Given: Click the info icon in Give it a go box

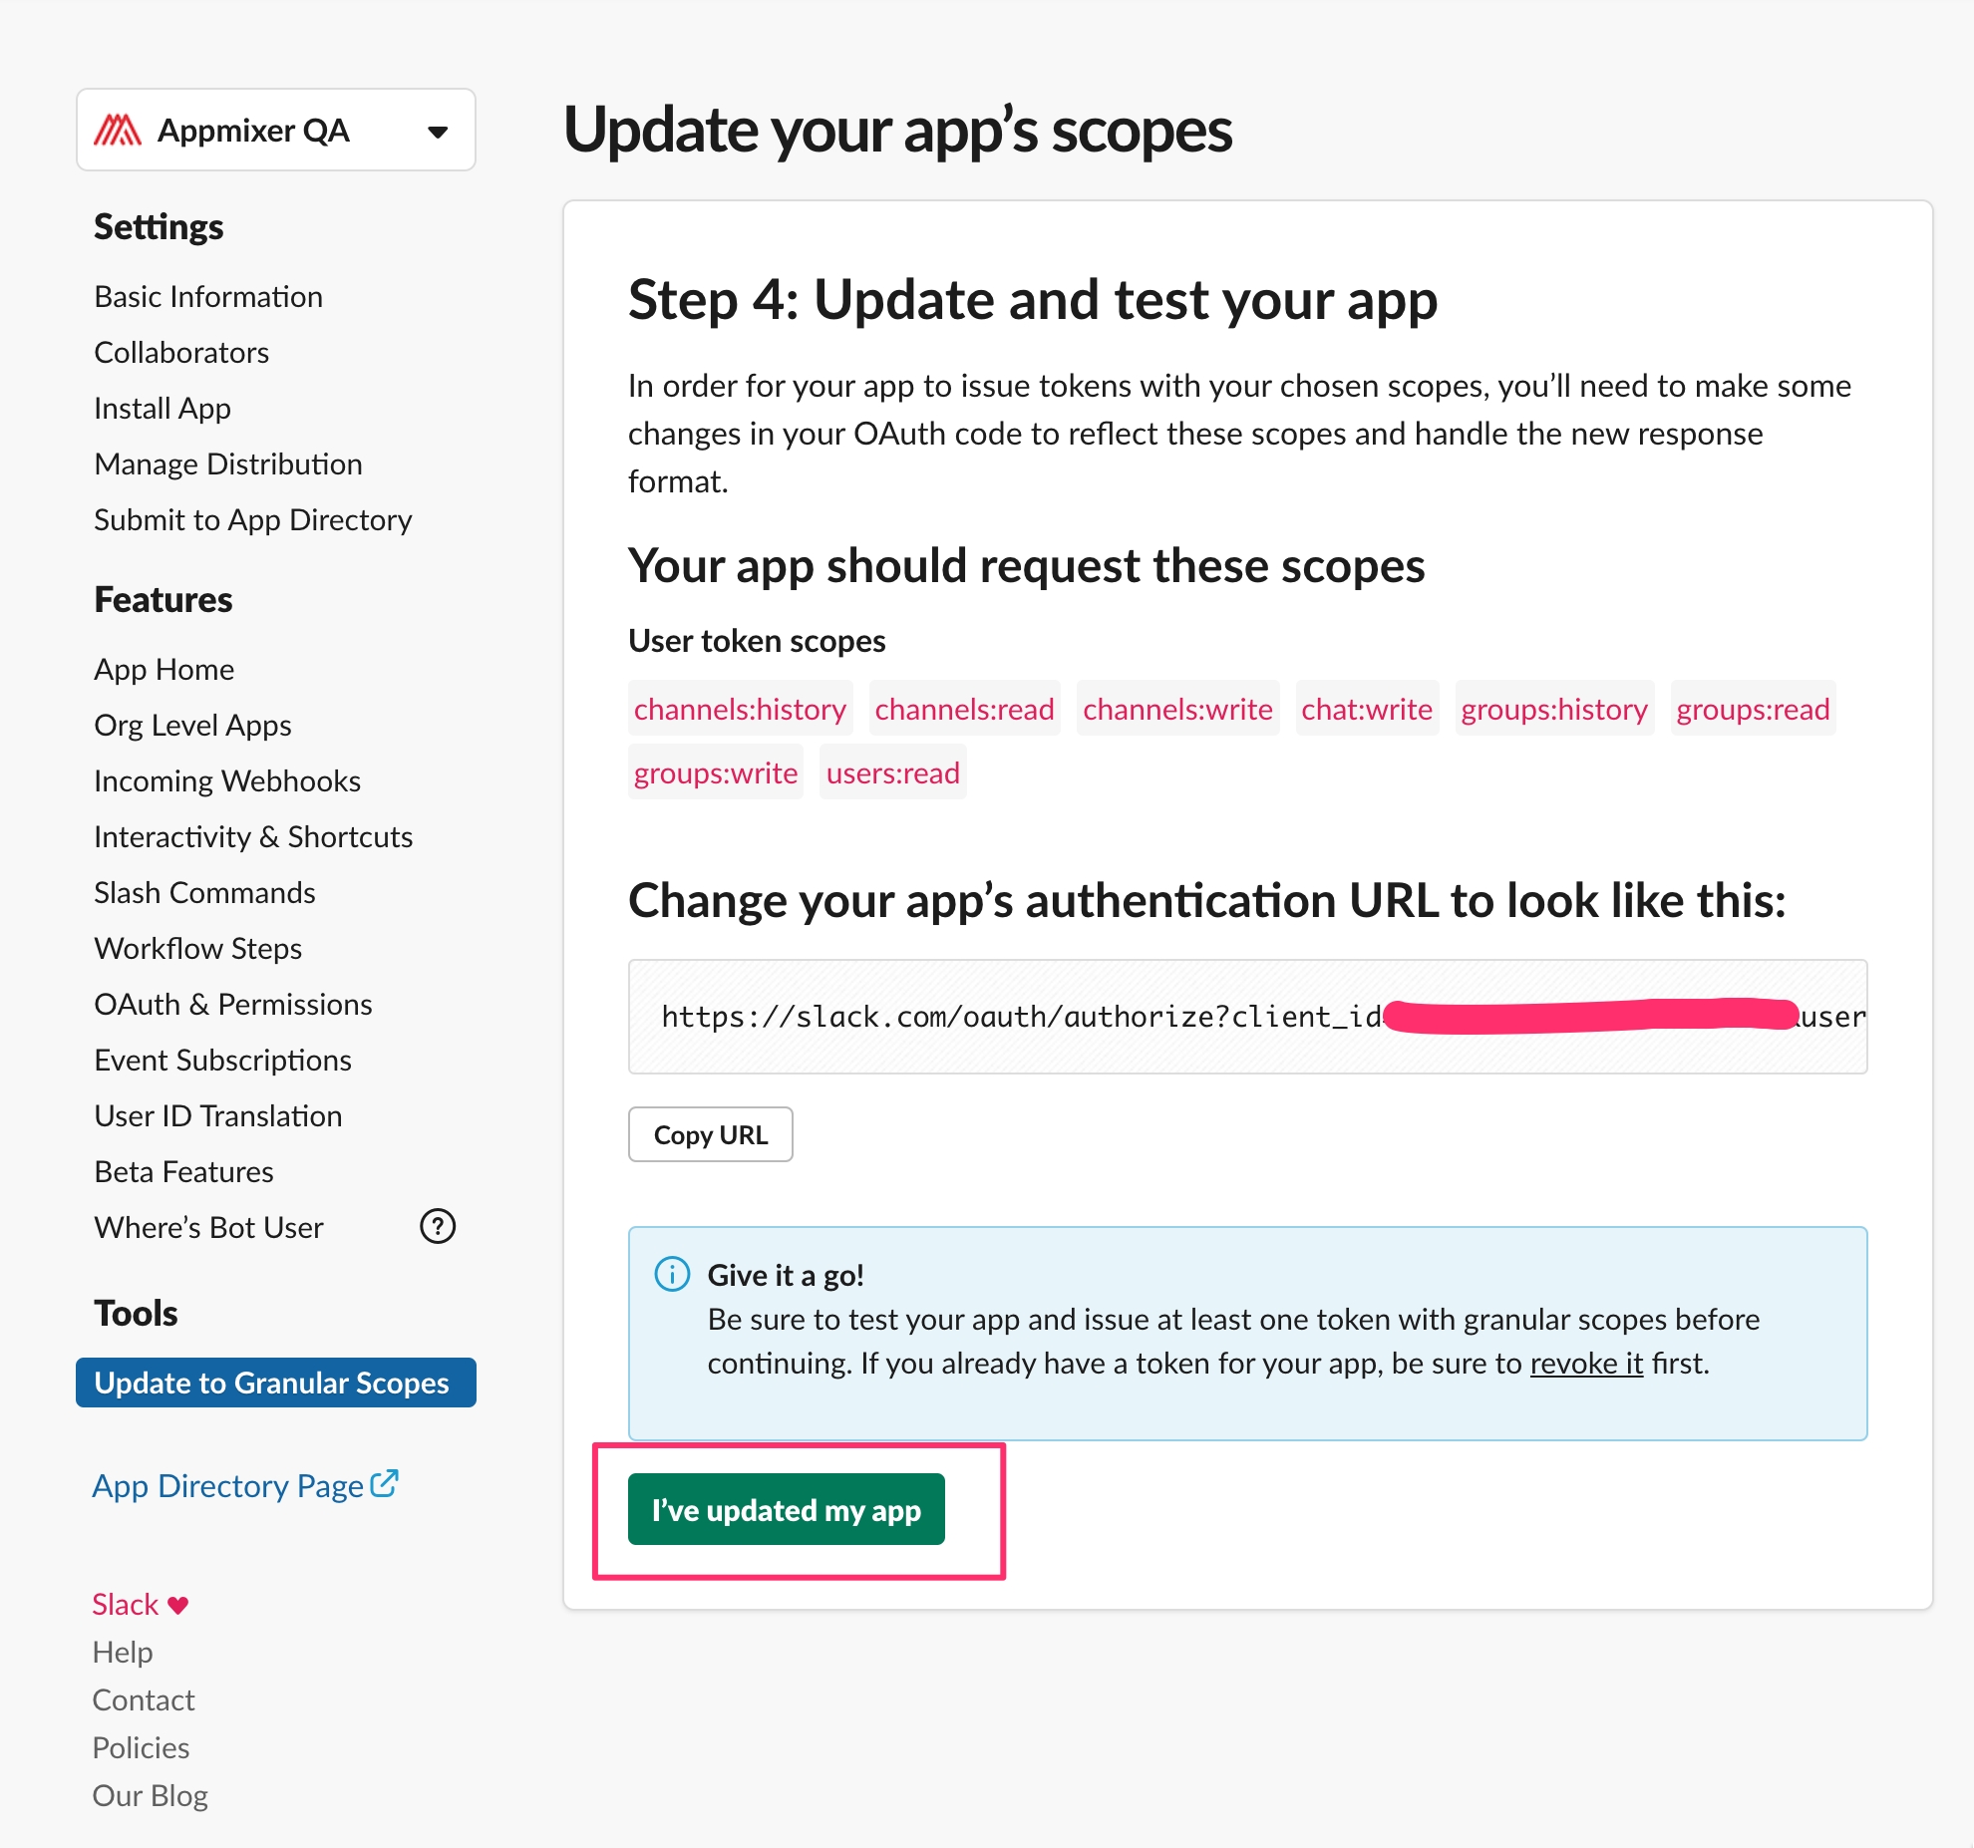Looking at the screenshot, I should click(671, 1274).
